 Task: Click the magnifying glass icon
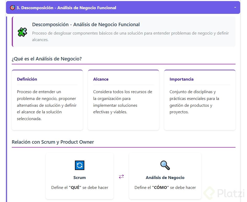coord(165,165)
